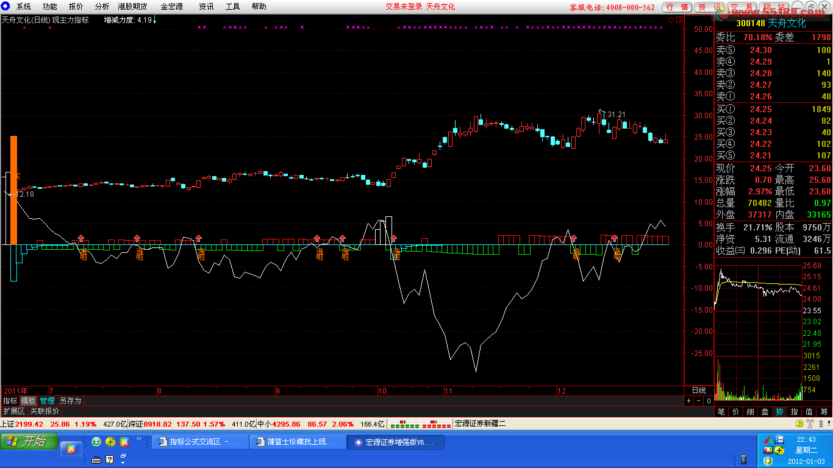The width and height of the screenshot is (833, 468).
Task: Open the 日线 period selector
Action: click(x=698, y=391)
